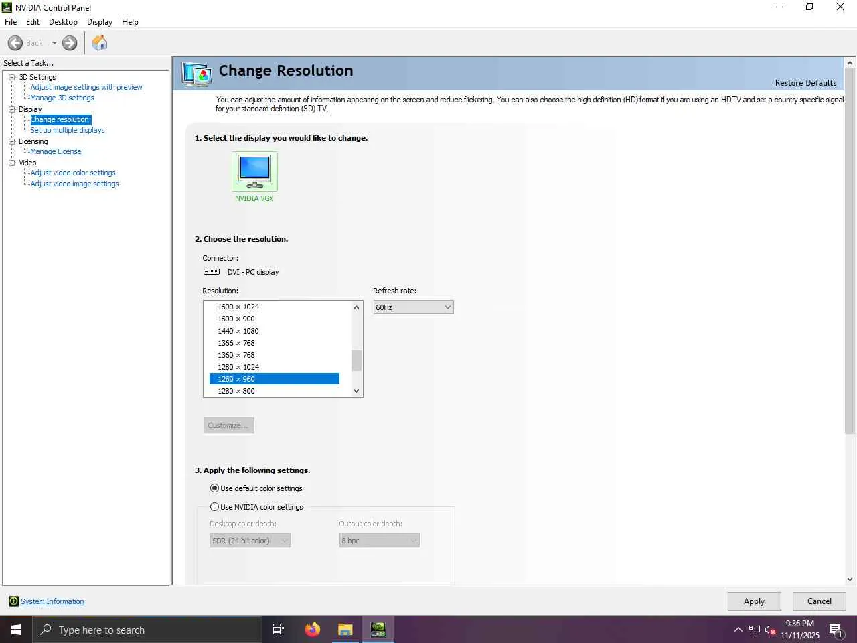The height and width of the screenshot is (643, 857).
Task: Open the Edit menu
Action: point(33,22)
